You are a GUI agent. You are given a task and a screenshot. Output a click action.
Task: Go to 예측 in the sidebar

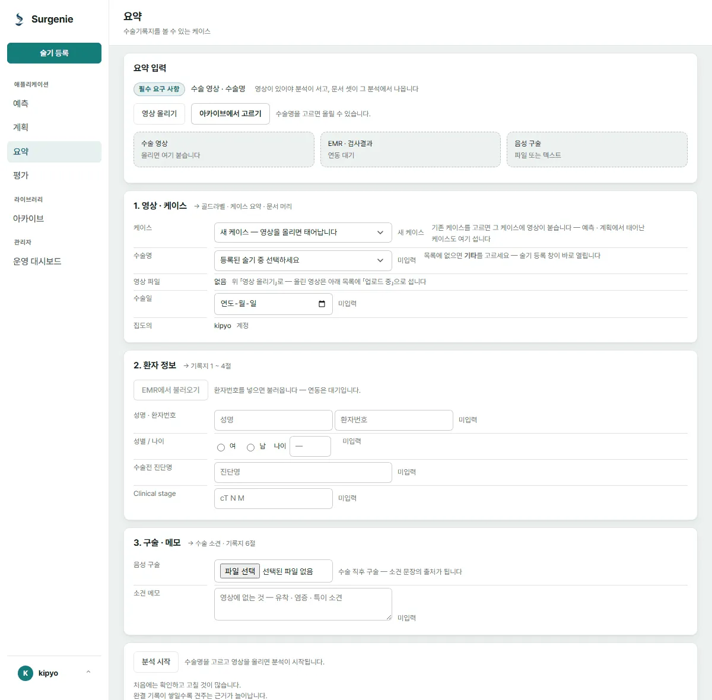pyautogui.click(x=54, y=104)
